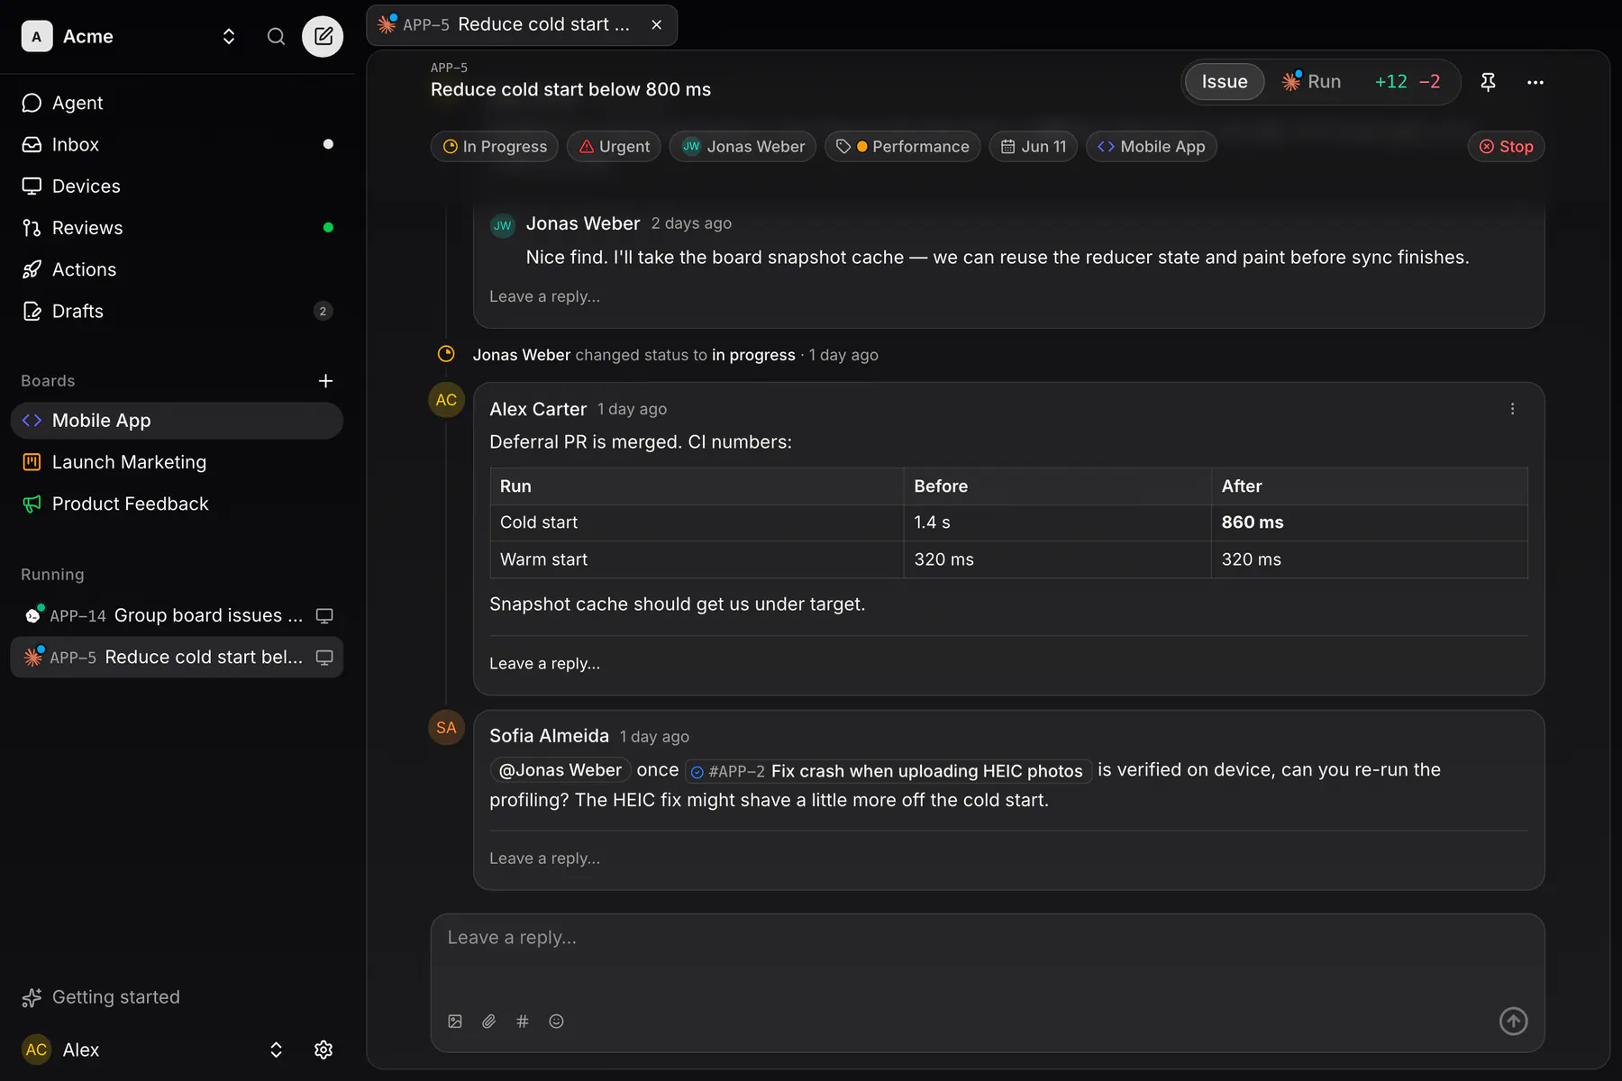Send the reply with arrow button
The width and height of the screenshot is (1622, 1081).
pos(1513,1021)
